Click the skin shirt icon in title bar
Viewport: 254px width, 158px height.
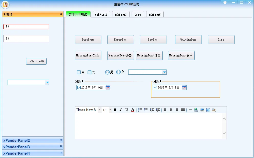225,3
